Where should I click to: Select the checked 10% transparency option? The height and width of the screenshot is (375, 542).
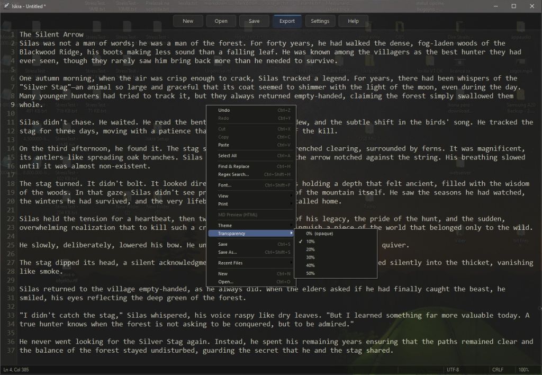pyautogui.click(x=311, y=242)
